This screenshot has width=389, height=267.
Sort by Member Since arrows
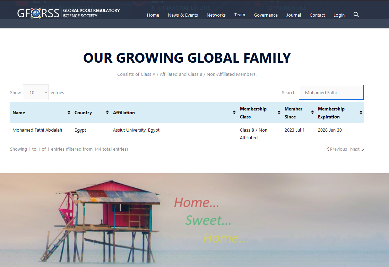coord(312,113)
